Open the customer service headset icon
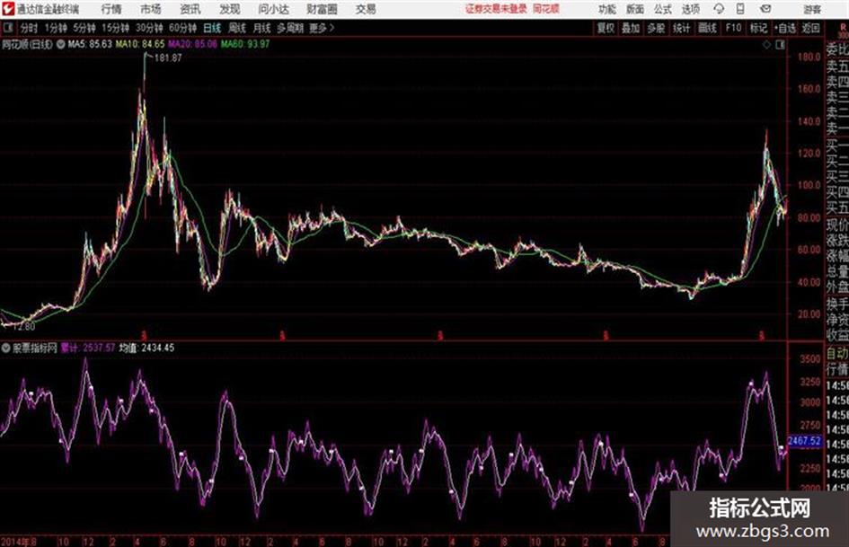The height and width of the screenshot is (547, 849). tap(719, 9)
